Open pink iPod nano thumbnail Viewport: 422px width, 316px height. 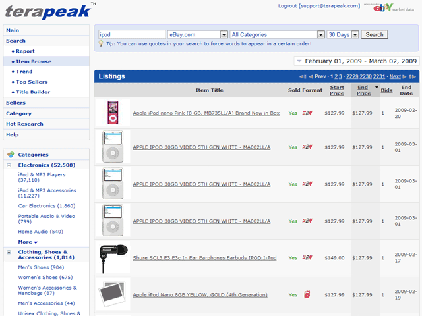point(113,113)
